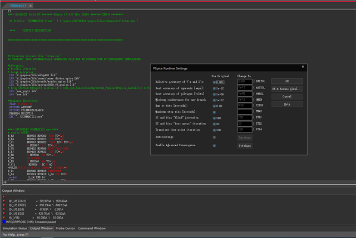The height and width of the screenshot is (238, 356).
Task: Select the trtan.out.1 document tab
Action: coord(18,6)
